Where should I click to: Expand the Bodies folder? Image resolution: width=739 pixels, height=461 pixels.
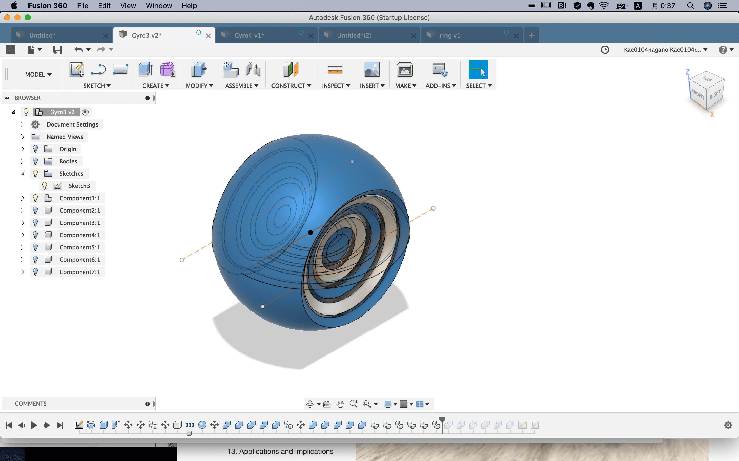(22, 161)
